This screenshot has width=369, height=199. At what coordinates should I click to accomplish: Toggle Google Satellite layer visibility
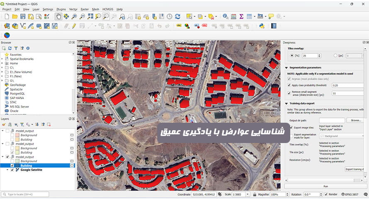point(12,170)
